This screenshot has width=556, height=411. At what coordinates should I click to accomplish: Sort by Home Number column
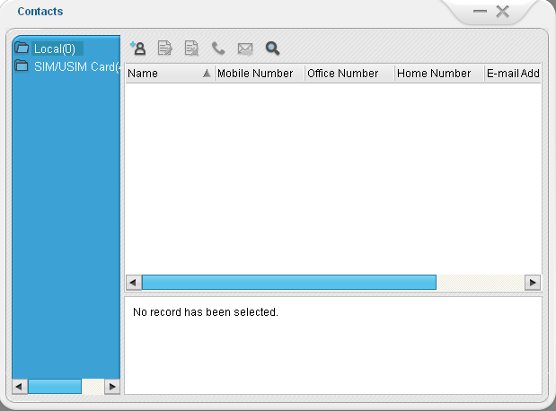tap(439, 74)
